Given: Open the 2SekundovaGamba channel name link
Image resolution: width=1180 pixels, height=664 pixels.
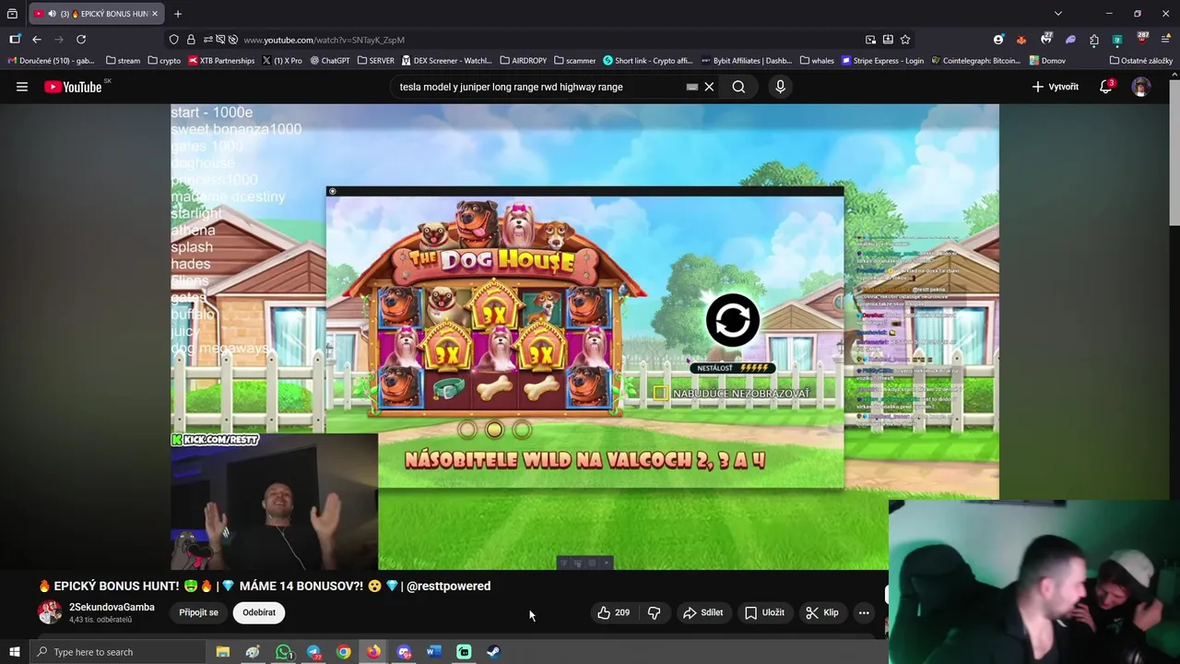Looking at the screenshot, I should click(112, 607).
